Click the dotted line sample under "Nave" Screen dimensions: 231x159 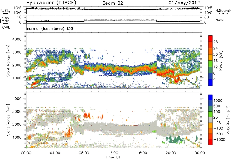coord(220,23)
